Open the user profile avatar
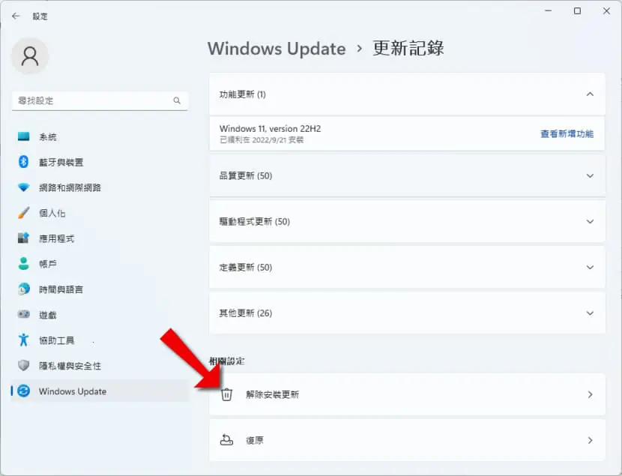Viewport: 622px width, 476px height. pyautogui.click(x=30, y=56)
